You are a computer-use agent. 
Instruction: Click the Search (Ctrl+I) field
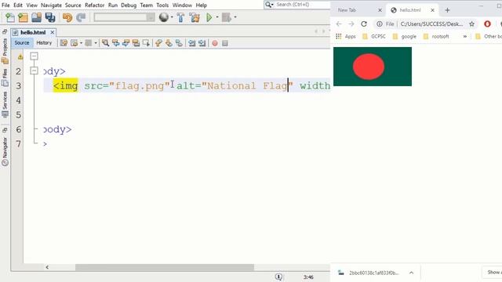[x=302, y=5]
